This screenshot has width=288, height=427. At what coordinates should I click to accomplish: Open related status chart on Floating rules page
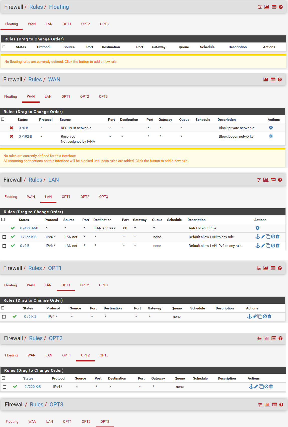[x=267, y=7]
